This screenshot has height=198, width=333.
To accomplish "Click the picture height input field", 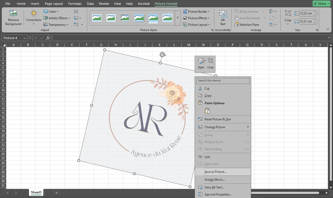I will [306, 13].
